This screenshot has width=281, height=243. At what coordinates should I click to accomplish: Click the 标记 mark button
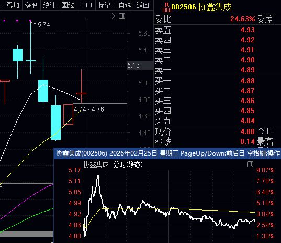click(105, 5)
